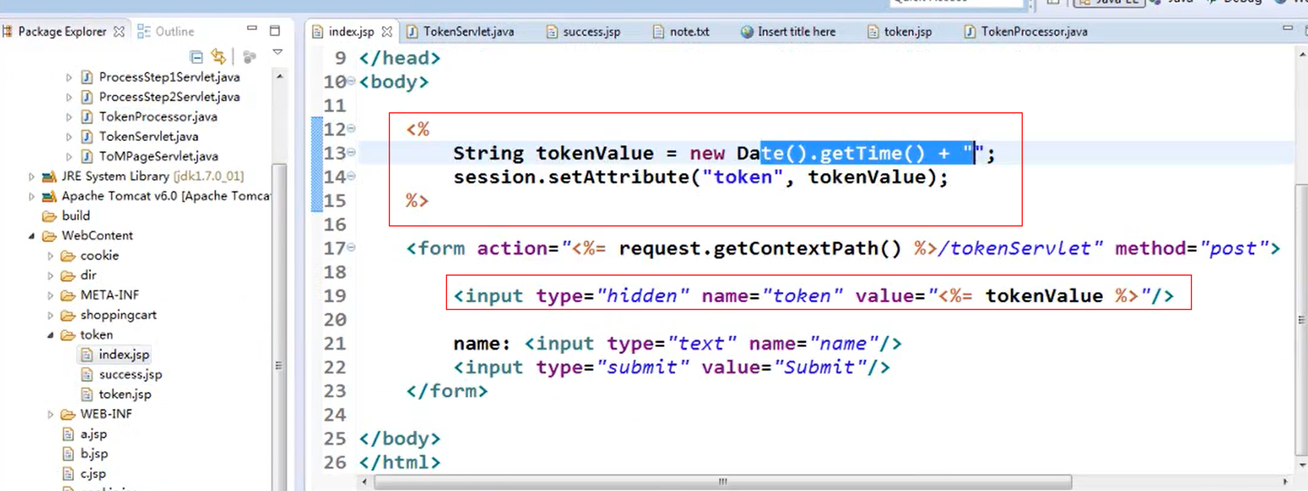Open the TokenServlet.java editor tab
Screen dimensions: 1308x491
click(461, 32)
